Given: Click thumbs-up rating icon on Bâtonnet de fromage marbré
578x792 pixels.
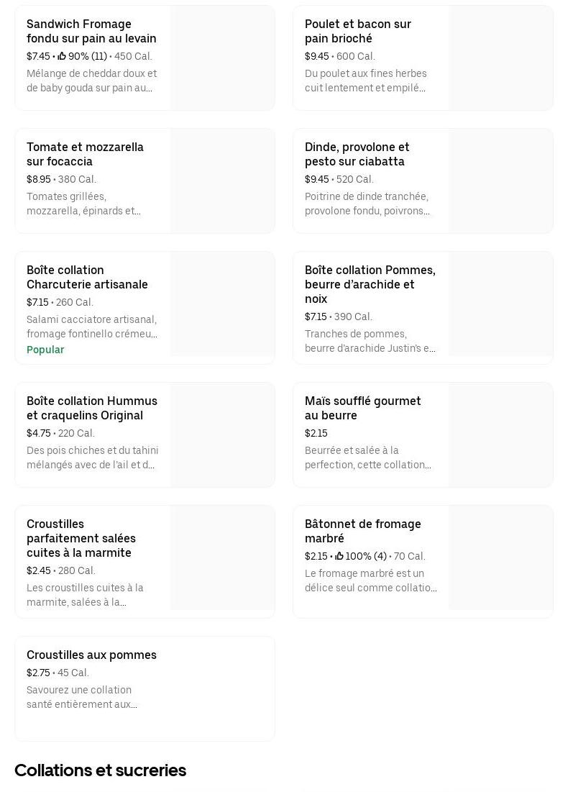Looking at the screenshot, I should point(339,556).
